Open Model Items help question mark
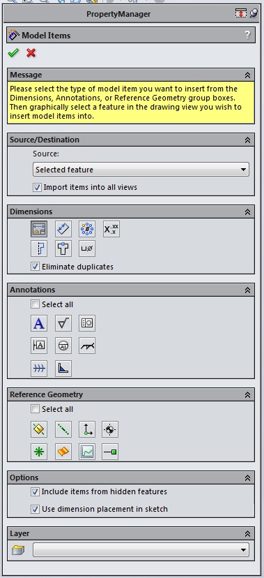This screenshot has width=264, height=578. coord(247,35)
